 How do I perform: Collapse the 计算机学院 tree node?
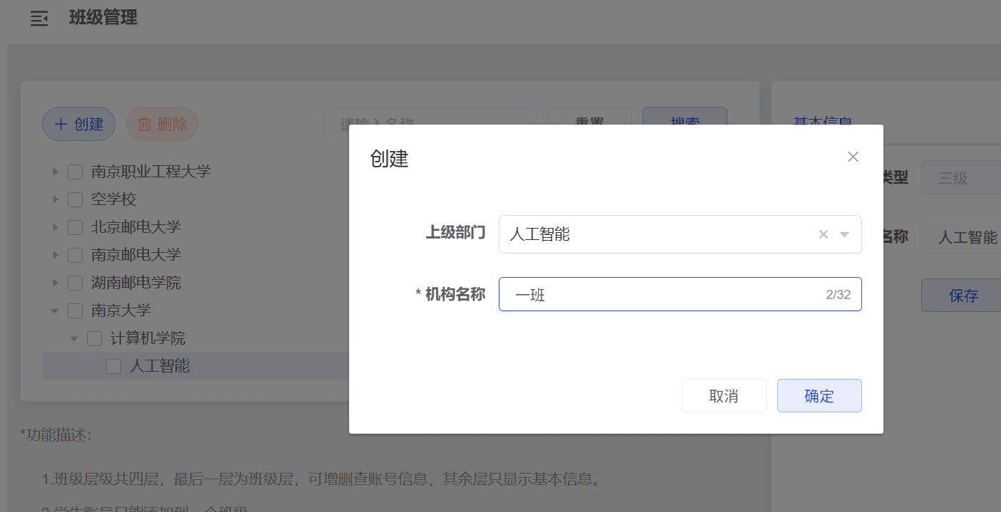click(x=74, y=338)
